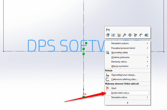Expand the Narzędzia wyboru submenu arrow
167x110 pixels.
147,43
